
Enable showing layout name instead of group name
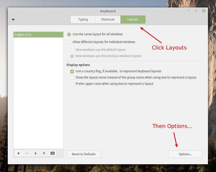72,77
